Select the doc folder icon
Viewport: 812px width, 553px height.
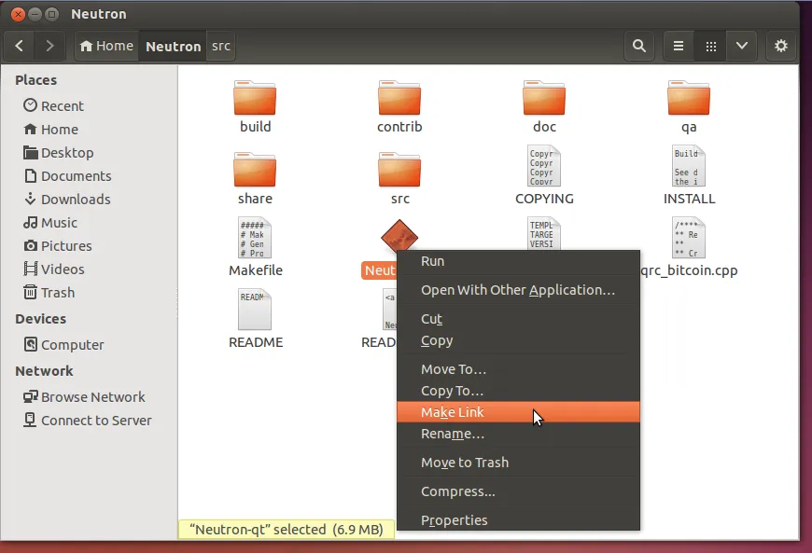pyautogui.click(x=544, y=98)
